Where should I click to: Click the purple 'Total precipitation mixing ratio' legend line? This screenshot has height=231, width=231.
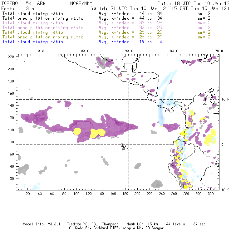43,28
